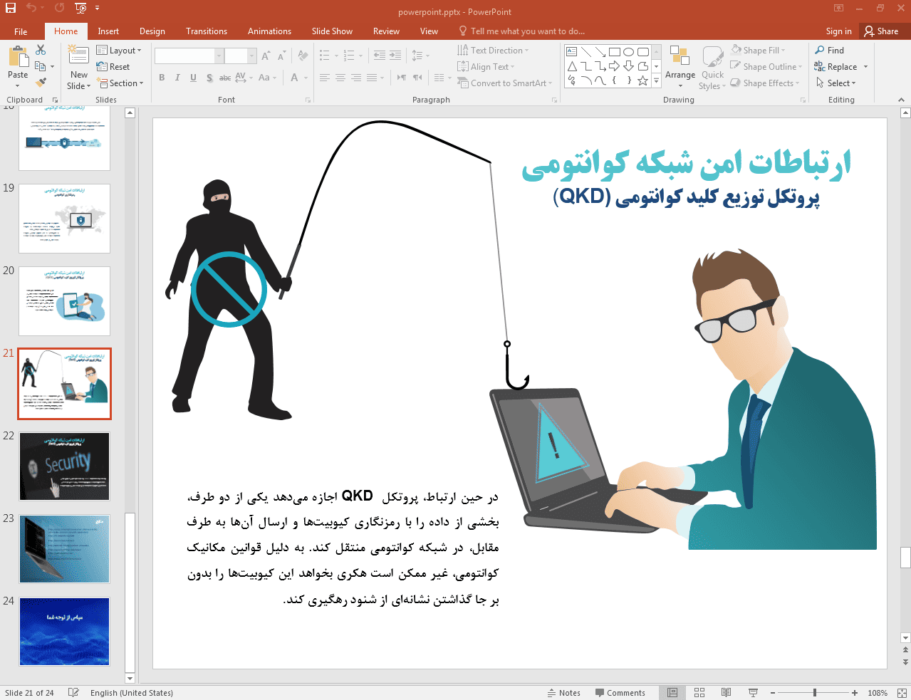The width and height of the screenshot is (911, 700).
Task: Switch to the Slide Show tab
Action: [x=332, y=31]
